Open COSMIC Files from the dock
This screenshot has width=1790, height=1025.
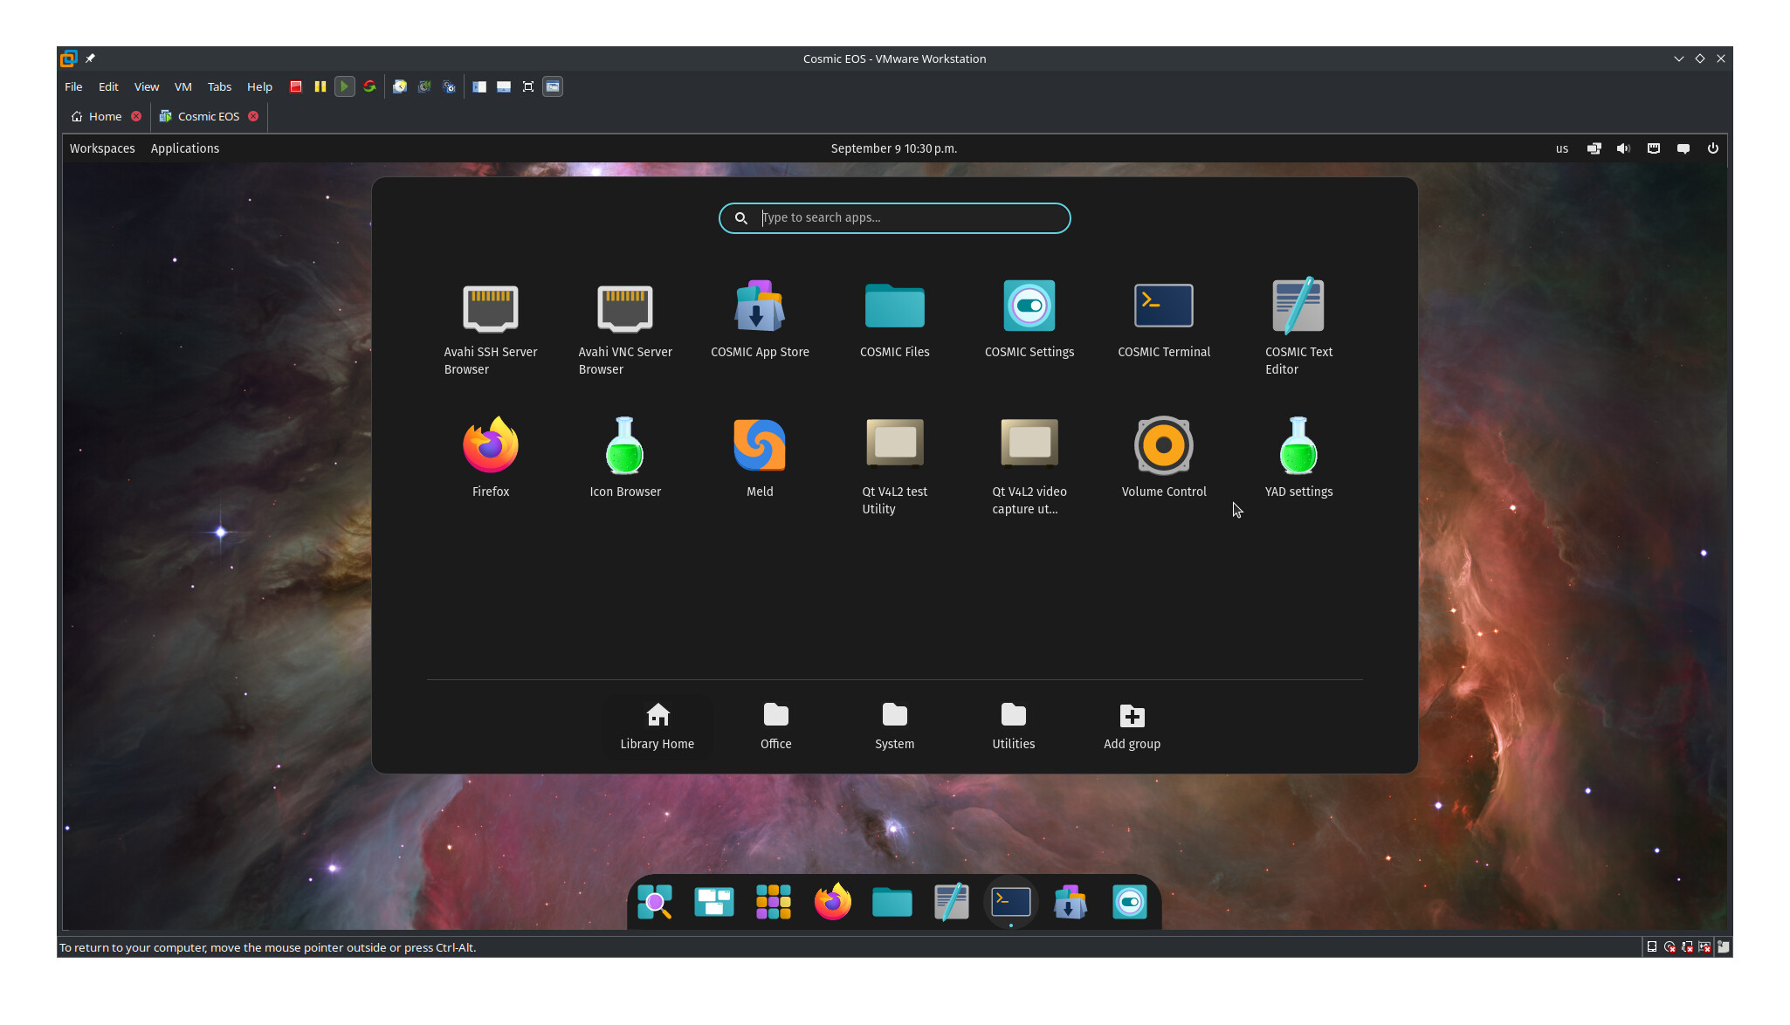click(892, 902)
